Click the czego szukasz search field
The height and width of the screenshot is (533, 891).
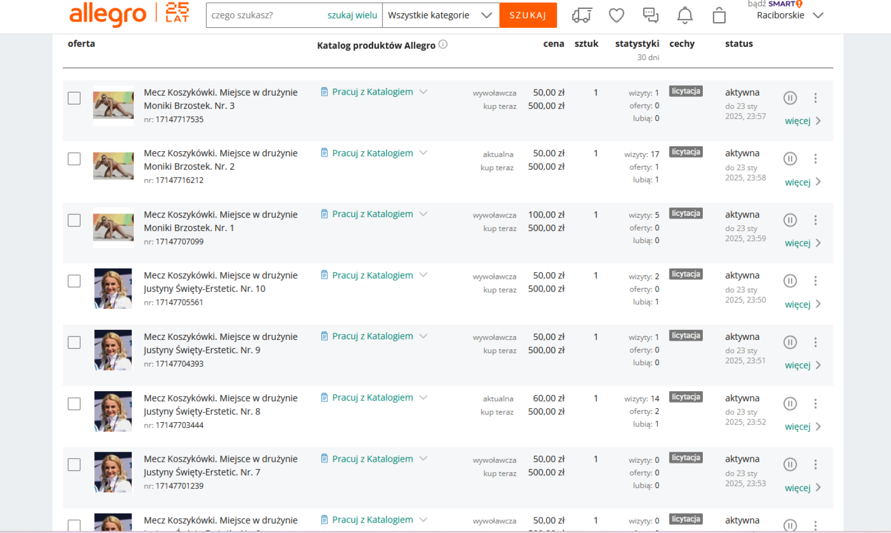[x=266, y=15]
